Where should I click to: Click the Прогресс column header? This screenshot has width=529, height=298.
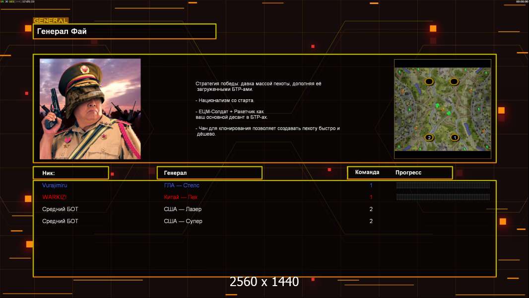pos(408,173)
